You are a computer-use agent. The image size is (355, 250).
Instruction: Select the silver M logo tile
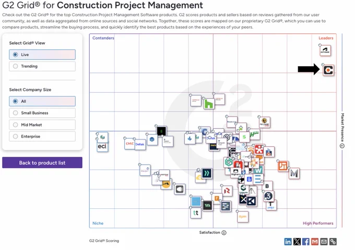point(294,173)
